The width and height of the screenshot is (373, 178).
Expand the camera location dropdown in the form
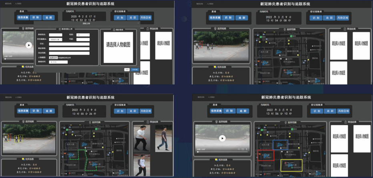(56, 40)
